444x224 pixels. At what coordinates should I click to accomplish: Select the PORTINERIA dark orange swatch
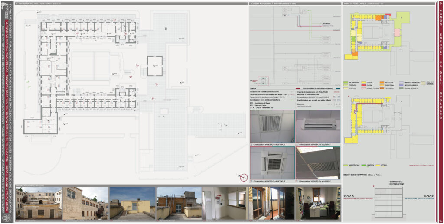pyautogui.click(x=382, y=88)
